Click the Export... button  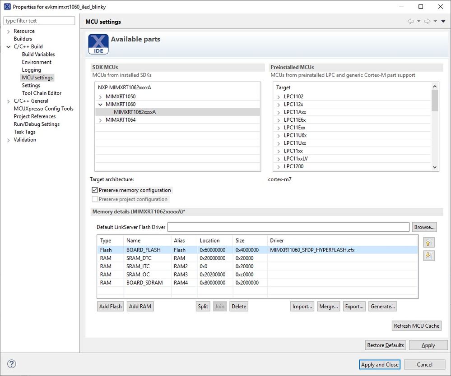point(354,307)
